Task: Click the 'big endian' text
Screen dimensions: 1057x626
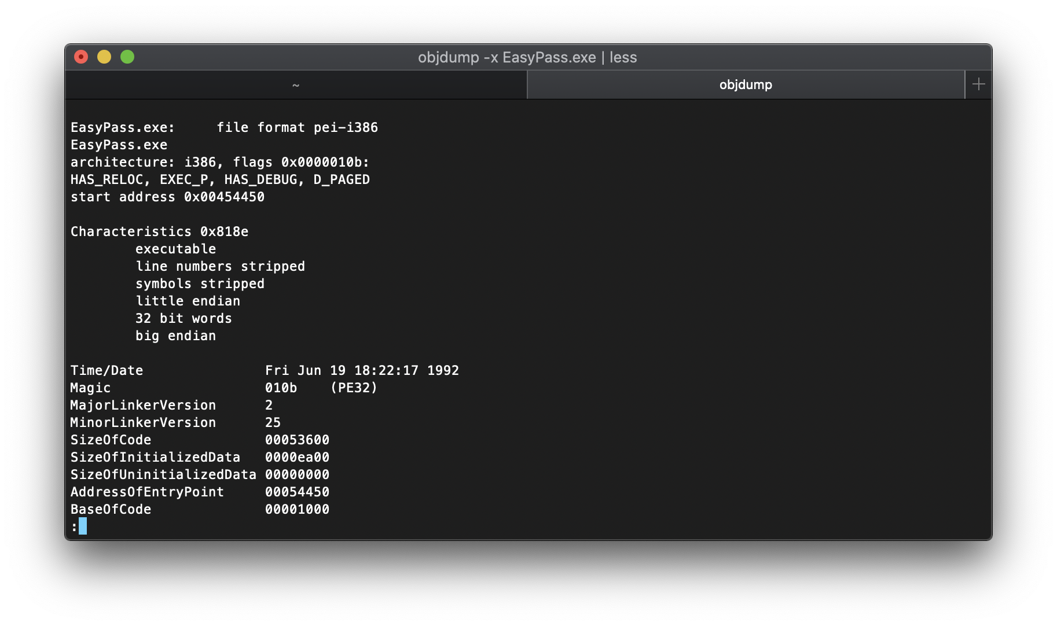Action: pyautogui.click(x=175, y=336)
